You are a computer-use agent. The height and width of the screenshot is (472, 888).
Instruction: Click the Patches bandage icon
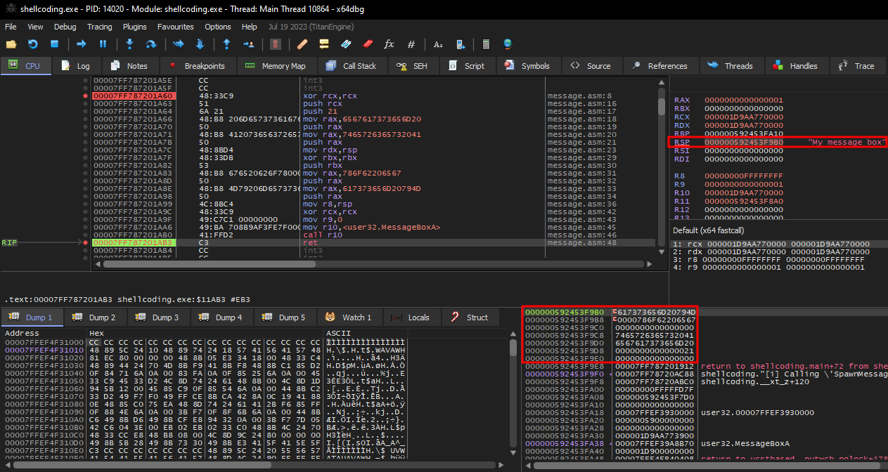pyautogui.click(x=302, y=44)
